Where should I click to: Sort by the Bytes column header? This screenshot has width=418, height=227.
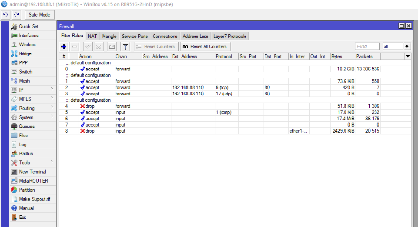[343, 57]
